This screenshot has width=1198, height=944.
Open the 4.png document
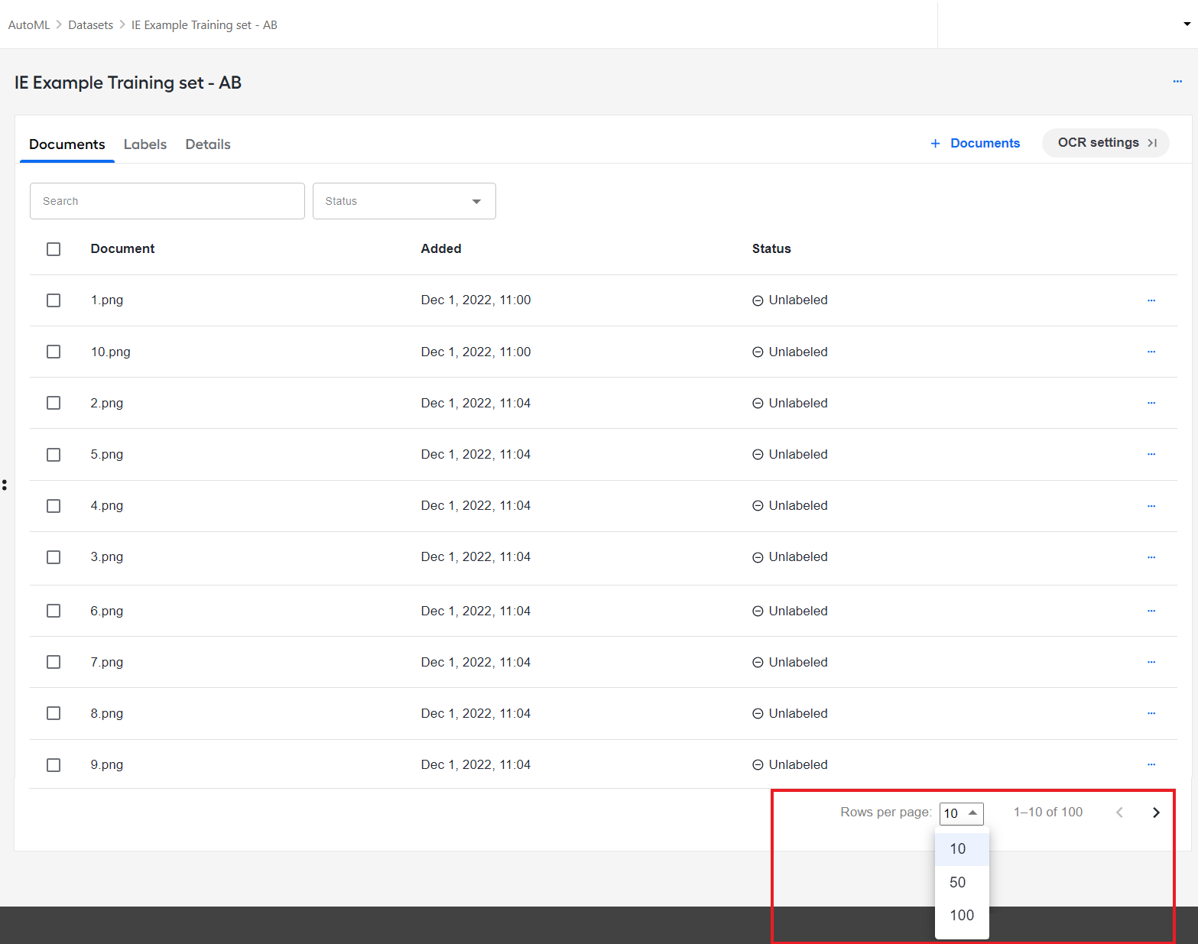click(107, 505)
